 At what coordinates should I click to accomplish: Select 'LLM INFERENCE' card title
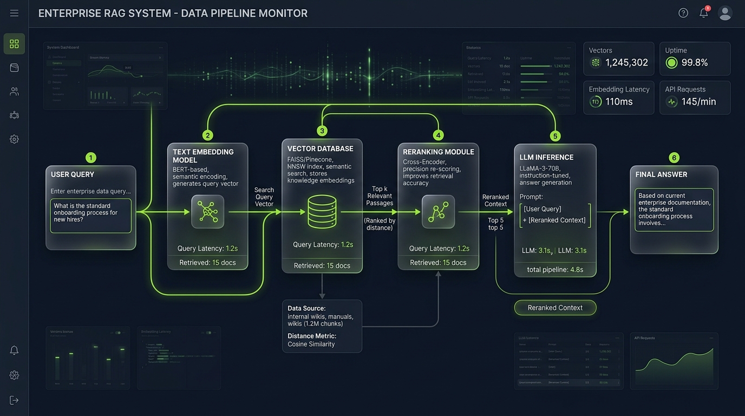click(546, 157)
